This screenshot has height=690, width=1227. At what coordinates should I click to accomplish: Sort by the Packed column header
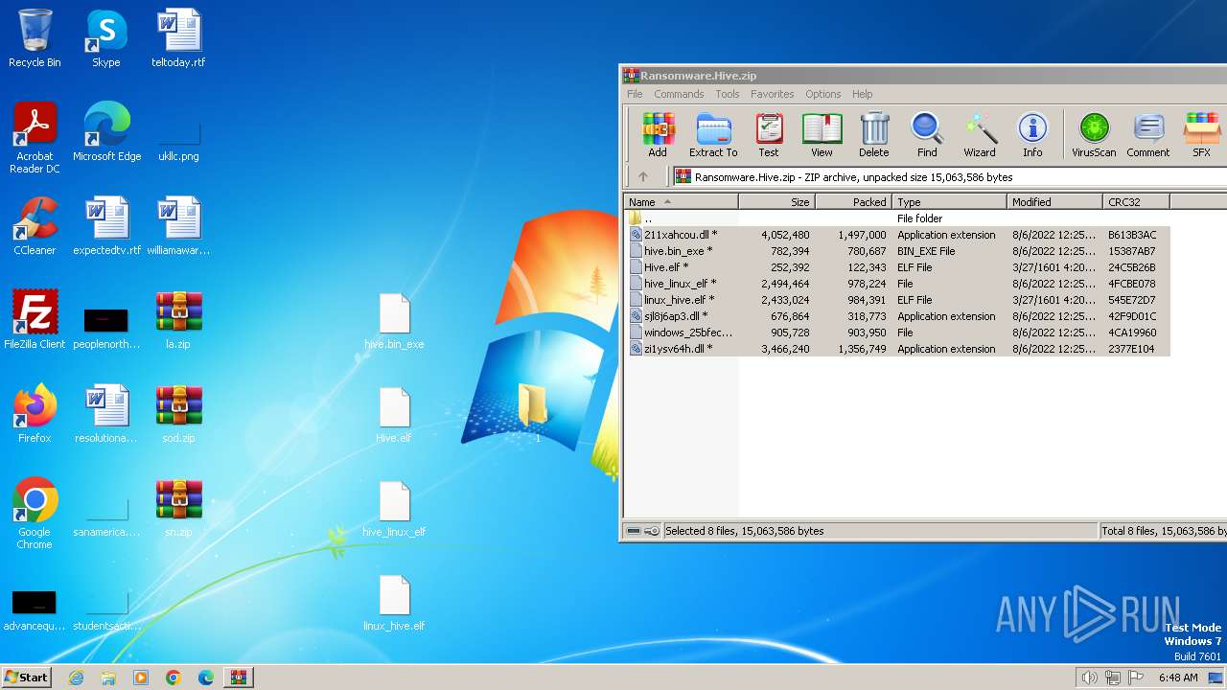coord(853,202)
